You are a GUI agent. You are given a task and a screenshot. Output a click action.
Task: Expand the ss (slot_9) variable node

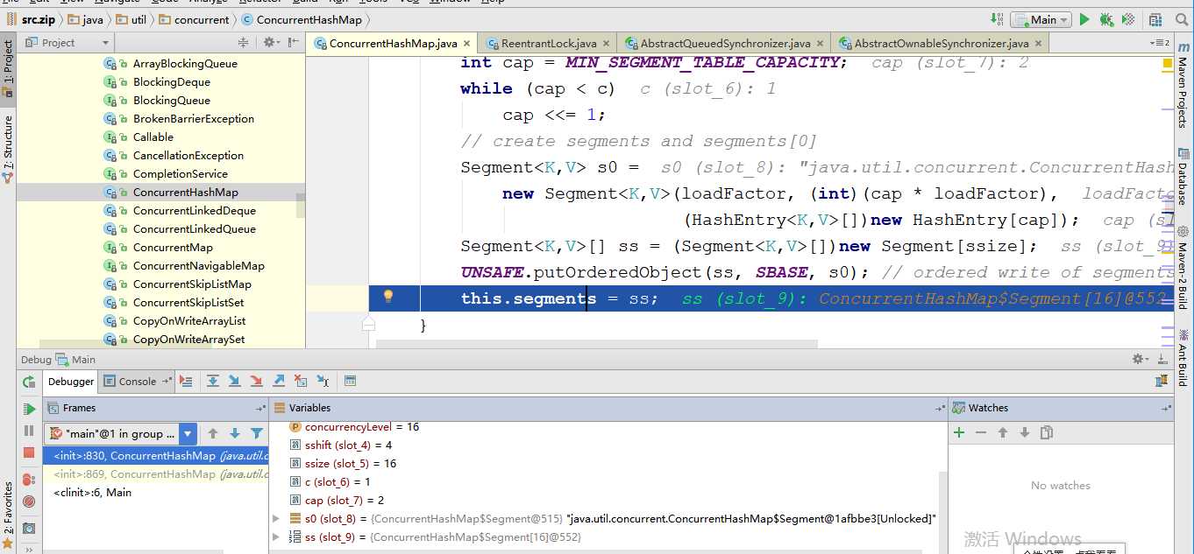coord(277,537)
